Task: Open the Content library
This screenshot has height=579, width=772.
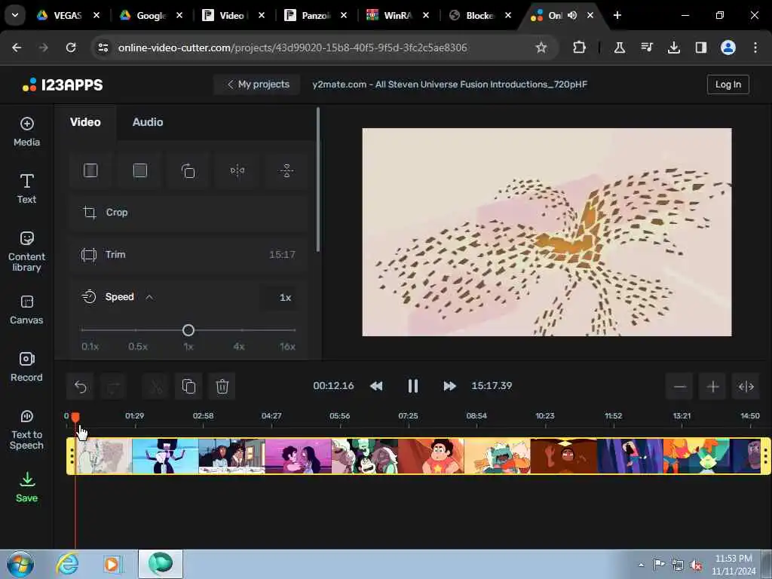Action: (x=26, y=251)
